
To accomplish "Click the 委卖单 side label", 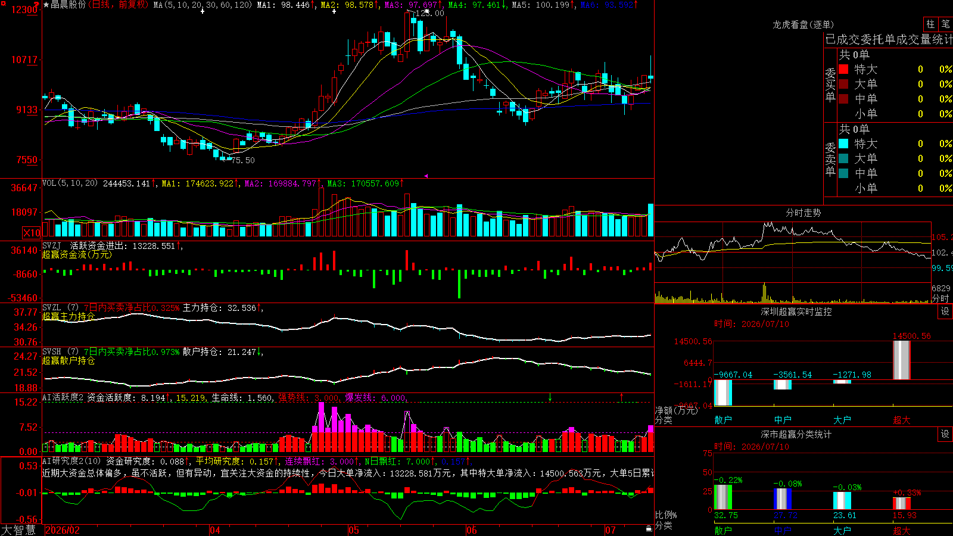I will (830, 159).
